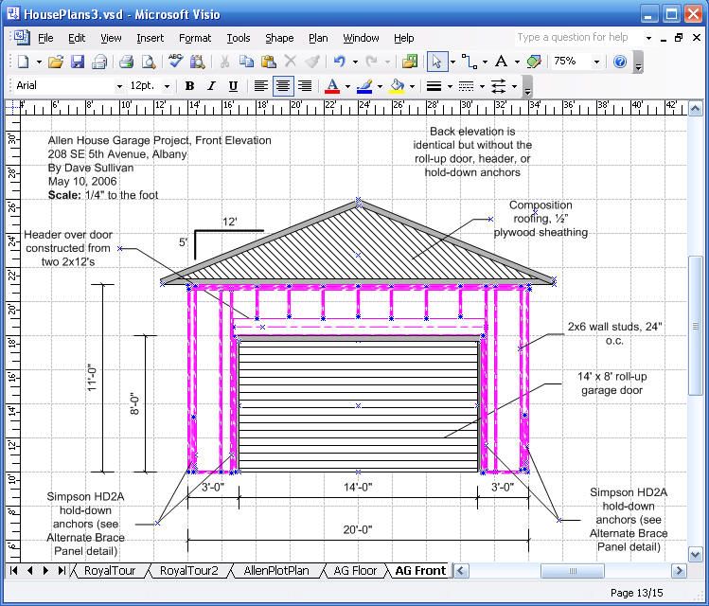
Task: Run the spelling check
Action: [x=176, y=62]
